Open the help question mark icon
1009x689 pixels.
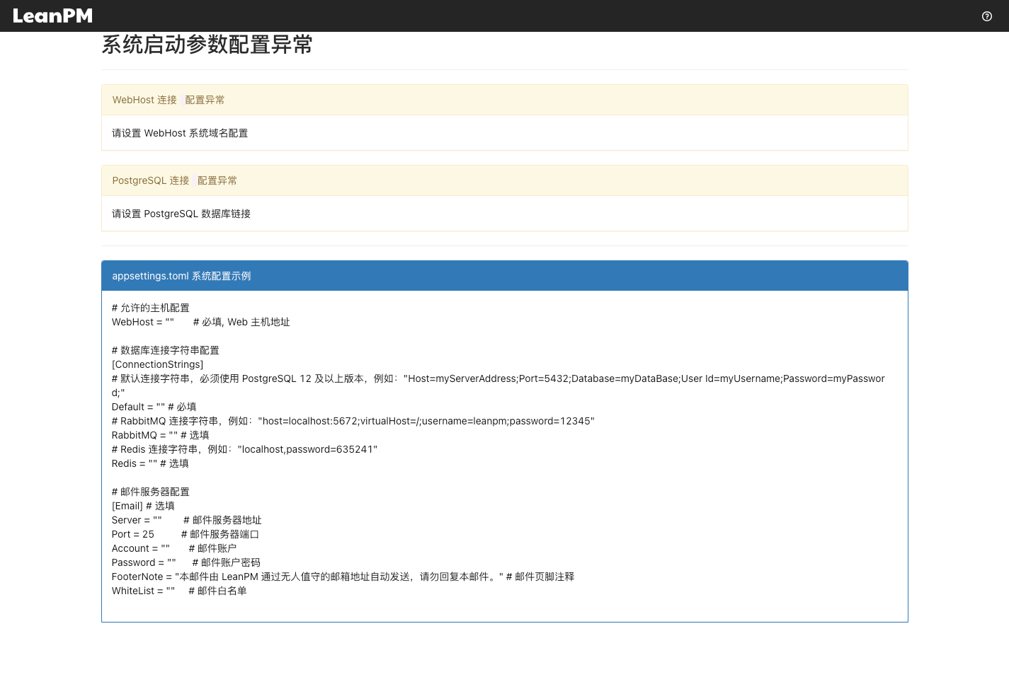pos(986,16)
